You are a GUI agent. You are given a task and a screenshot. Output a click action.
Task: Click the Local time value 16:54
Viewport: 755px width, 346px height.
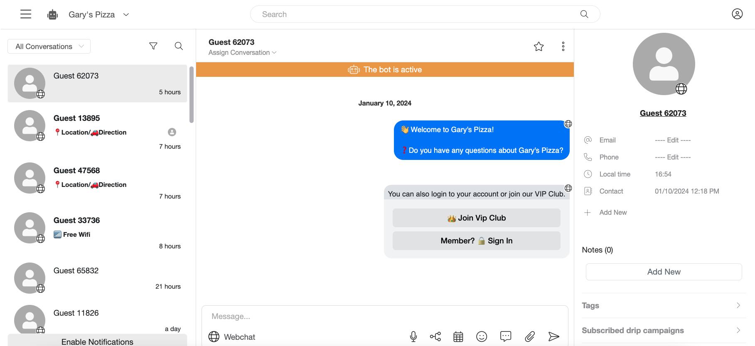[663, 174]
